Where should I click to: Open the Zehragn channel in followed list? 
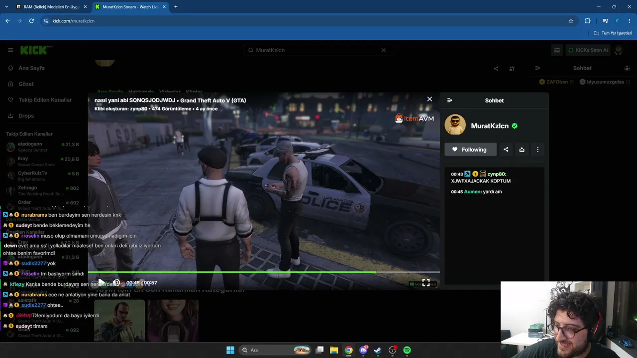coord(43,190)
